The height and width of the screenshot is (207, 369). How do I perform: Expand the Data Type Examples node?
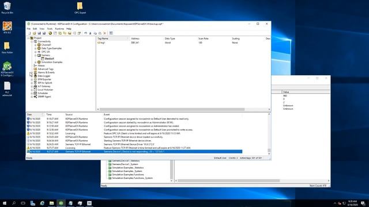36,48
